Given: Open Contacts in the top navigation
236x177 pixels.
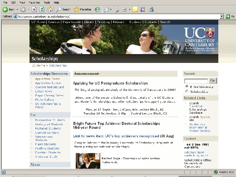Looking at the screenshot, I should [x=151, y=22].
